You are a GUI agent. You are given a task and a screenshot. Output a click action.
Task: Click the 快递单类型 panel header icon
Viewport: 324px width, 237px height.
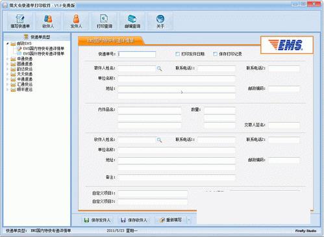[x=26, y=37]
